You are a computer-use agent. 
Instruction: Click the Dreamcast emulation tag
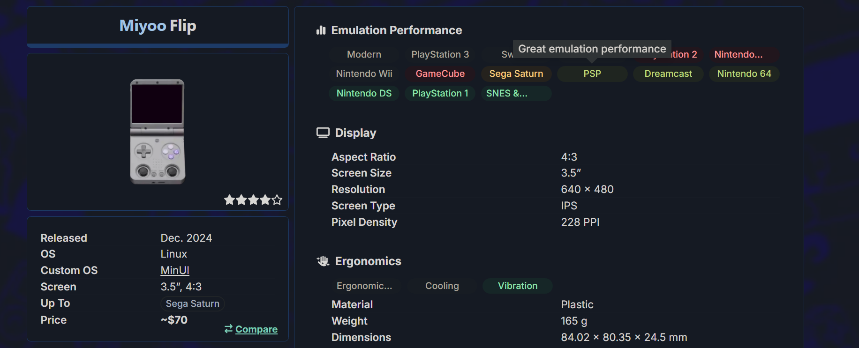pyautogui.click(x=668, y=74)
